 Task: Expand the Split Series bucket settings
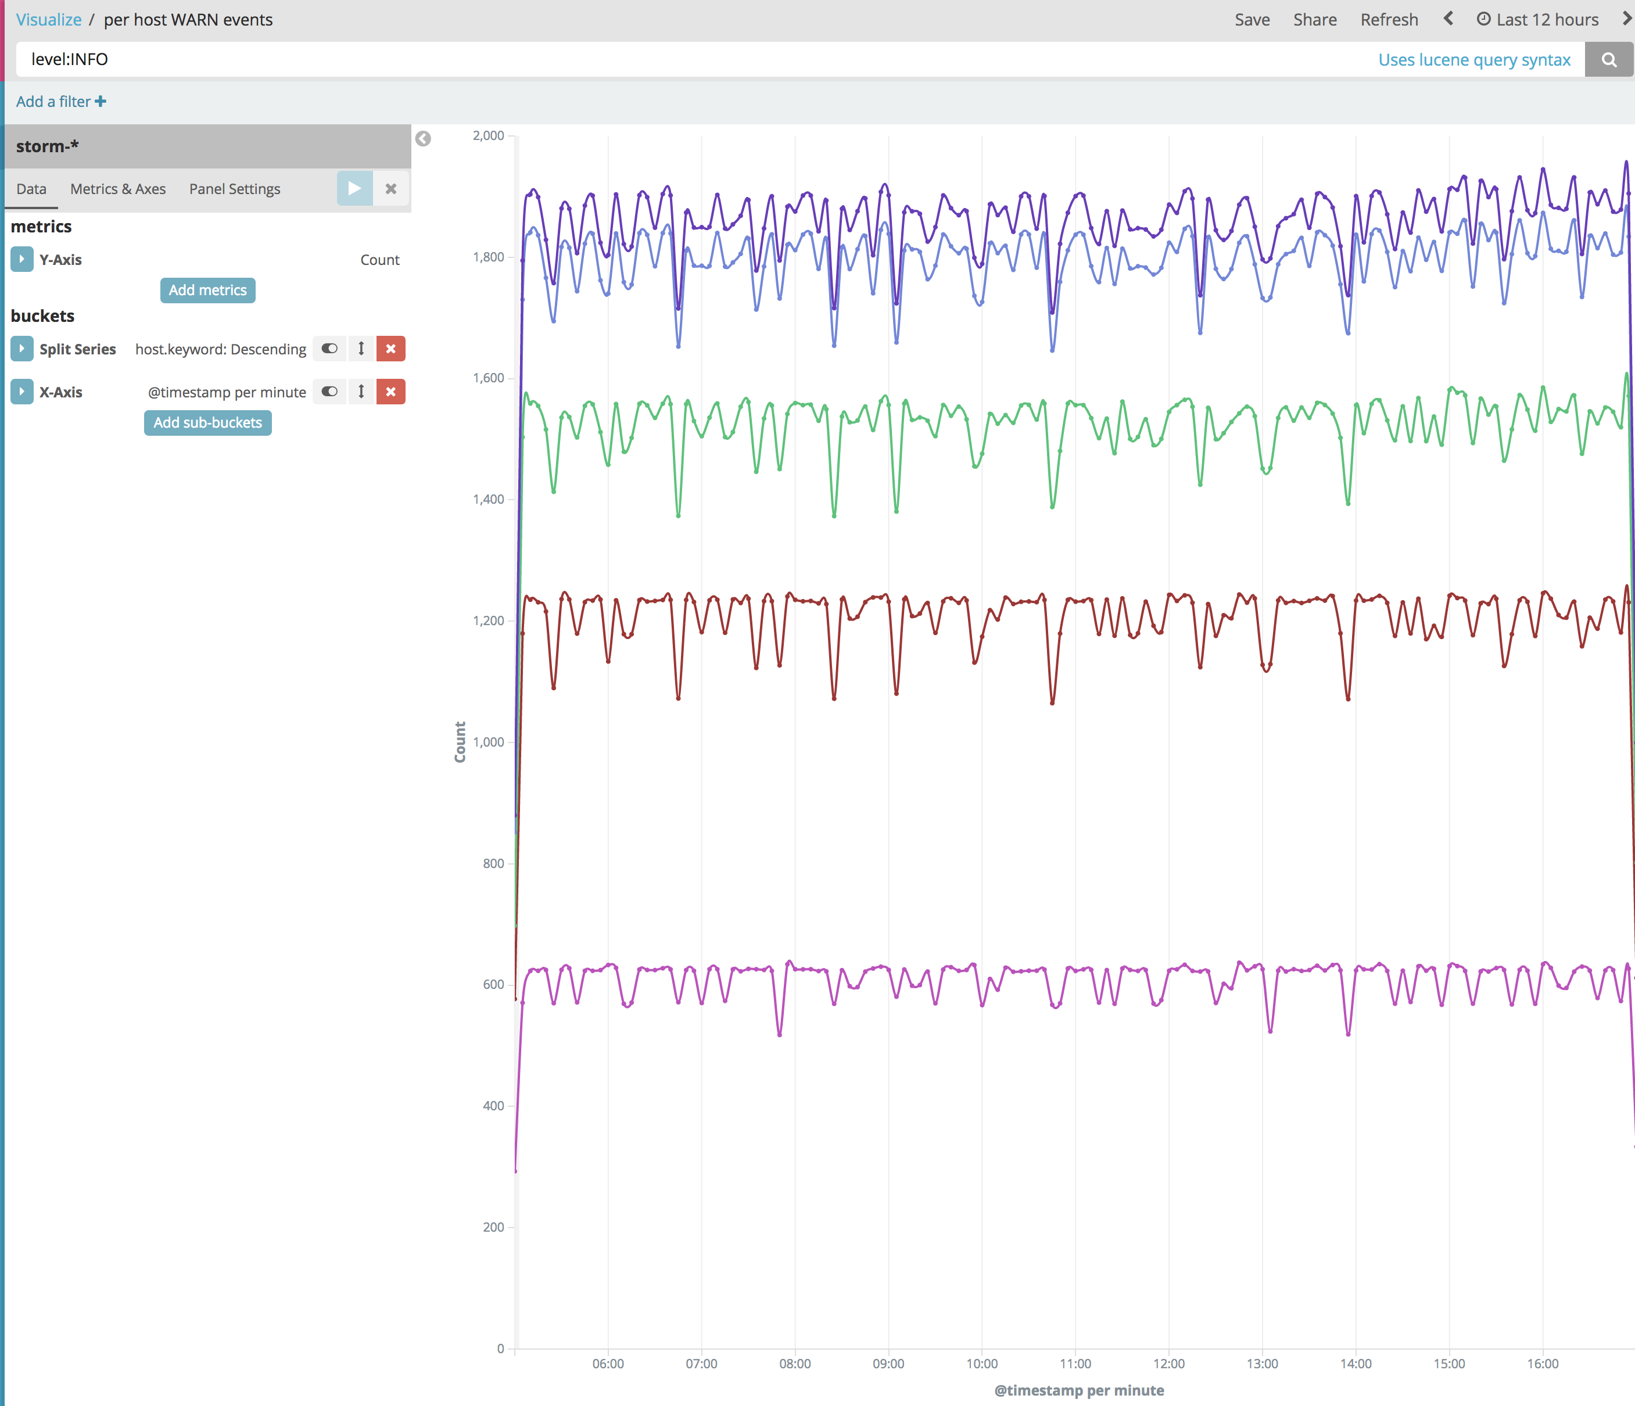tap(22, 349)
